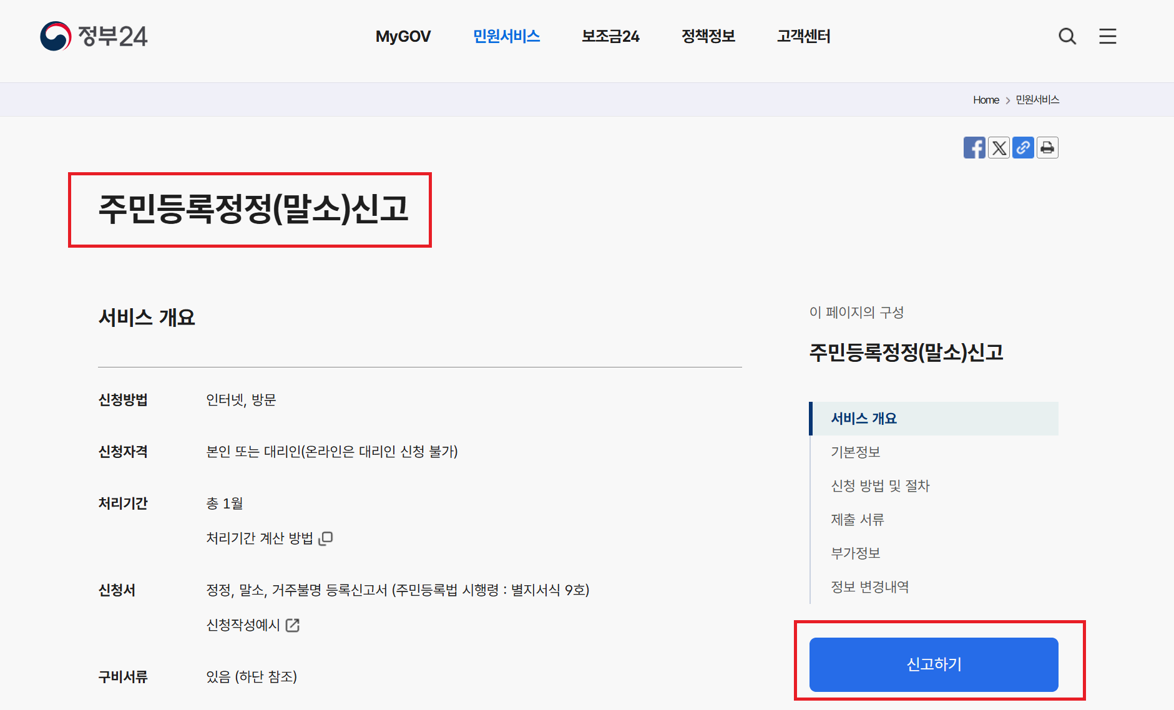
Task: View the 정보 변경내역 section
Action: tap(869, 586)
